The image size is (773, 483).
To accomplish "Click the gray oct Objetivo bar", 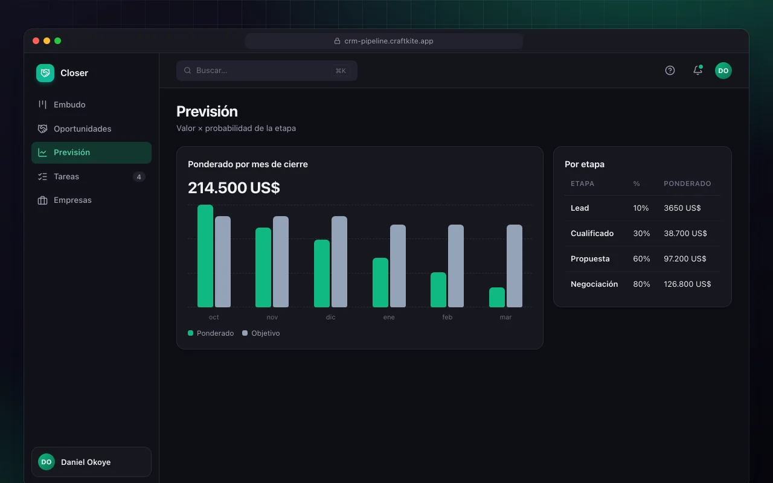I will [223, 262].
